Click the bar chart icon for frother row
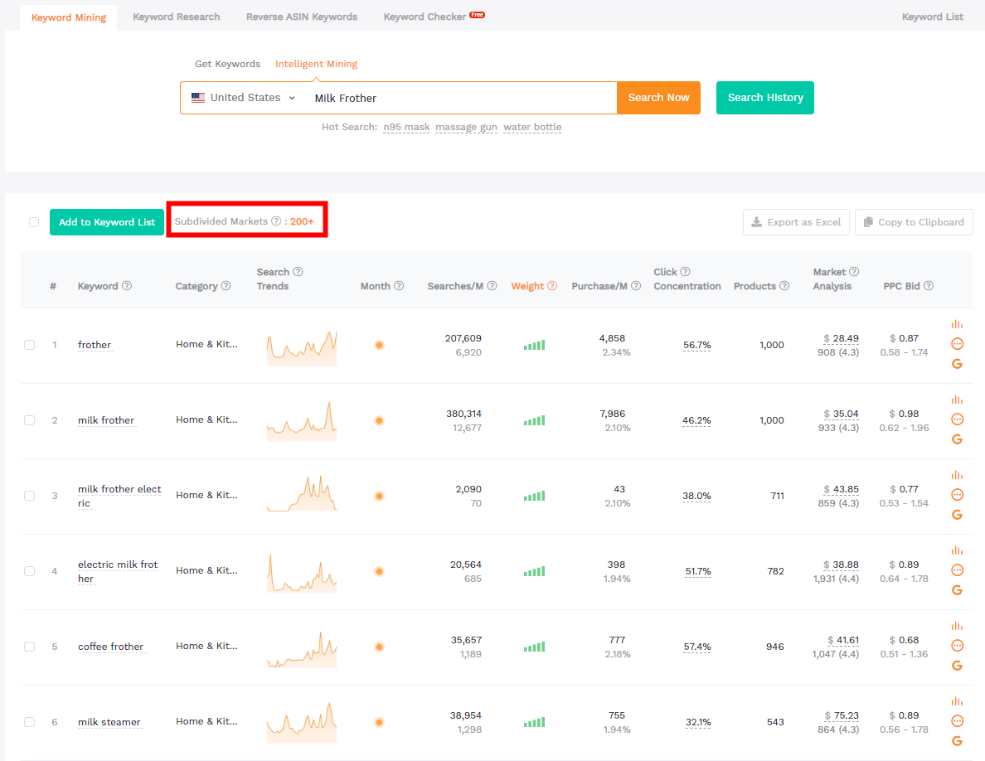Screen dimensions: 985x761 point(957,324)
